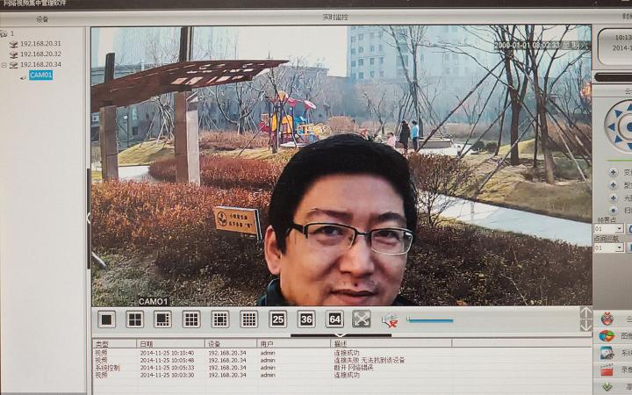Screen dimensions: 632x395
Task: Adjust the volume slider
Action: point(430,320)
